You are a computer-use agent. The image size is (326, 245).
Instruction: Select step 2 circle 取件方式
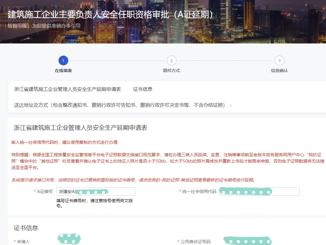172,60
